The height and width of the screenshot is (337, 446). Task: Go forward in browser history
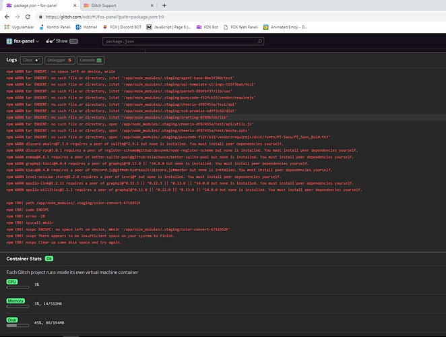click(18, 17)
